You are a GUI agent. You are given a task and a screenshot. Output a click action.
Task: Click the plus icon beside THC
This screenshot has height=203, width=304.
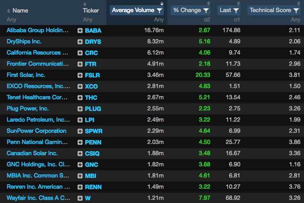click(x=80, y=97)
